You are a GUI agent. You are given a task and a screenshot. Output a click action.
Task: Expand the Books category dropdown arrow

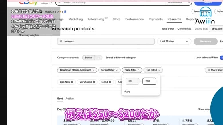coord(99,58)
